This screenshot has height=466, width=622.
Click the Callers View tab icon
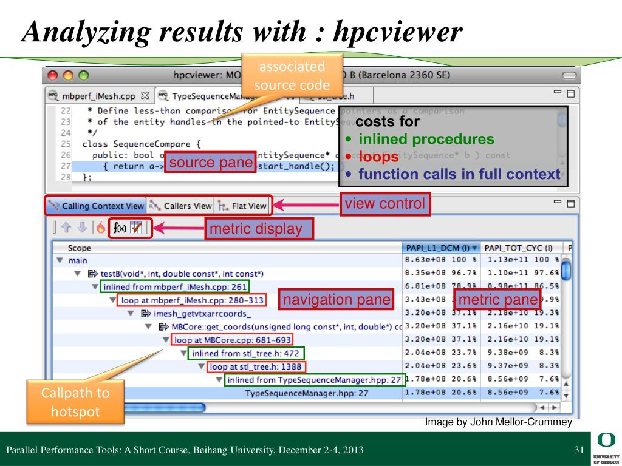[155, 206]
